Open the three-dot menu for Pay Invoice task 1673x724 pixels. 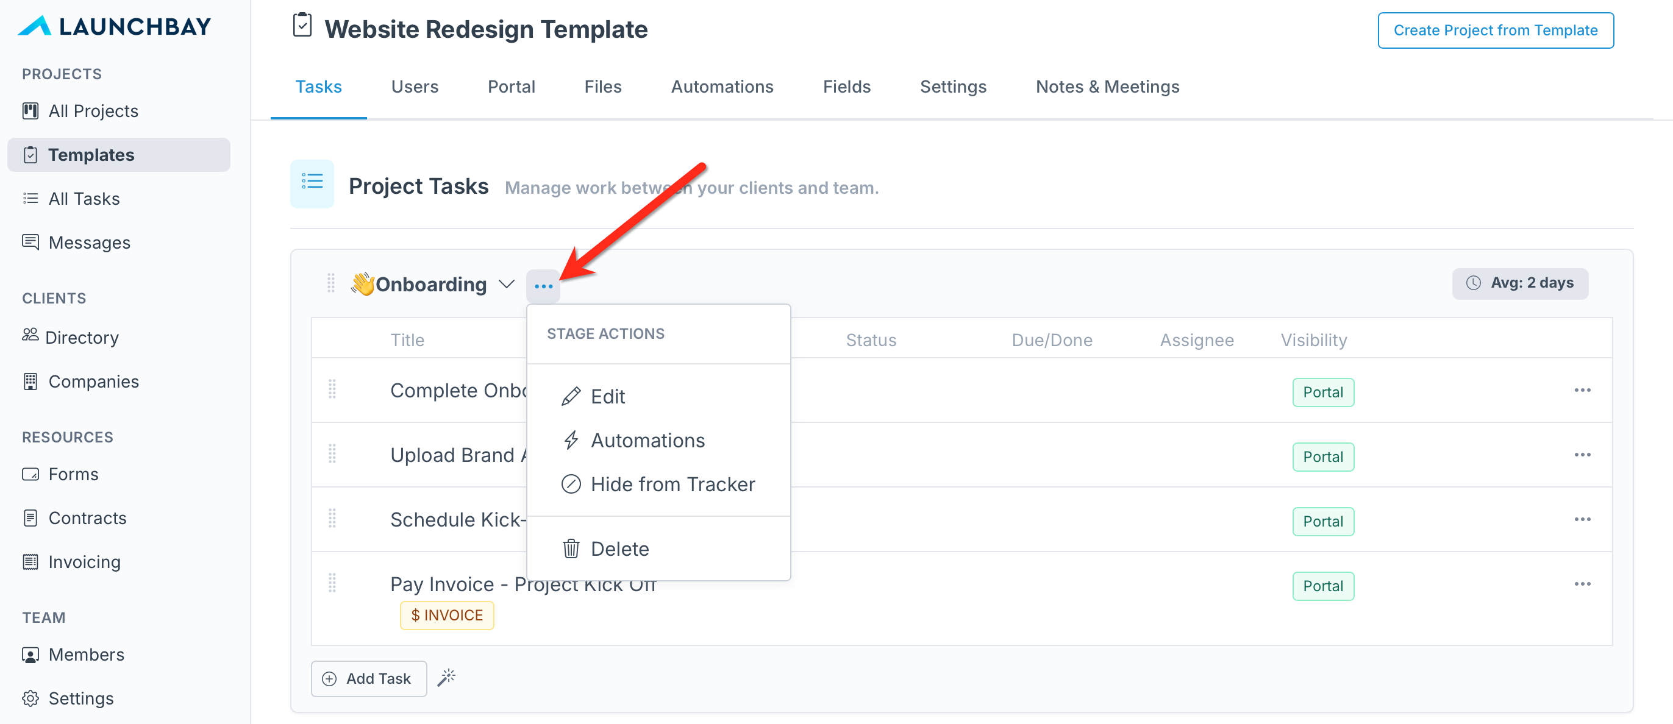point(1582,584)
